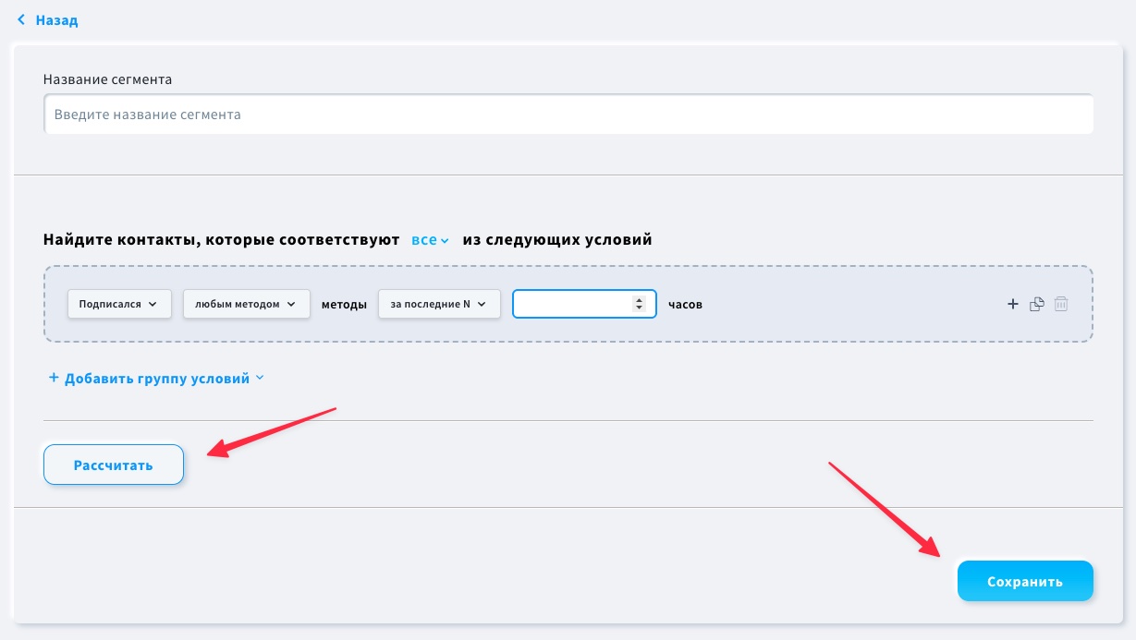This screenshot has width=1136, height=640.
Task: Open the 'за последние N' period dropdown
Action: (x=439, y=304)
